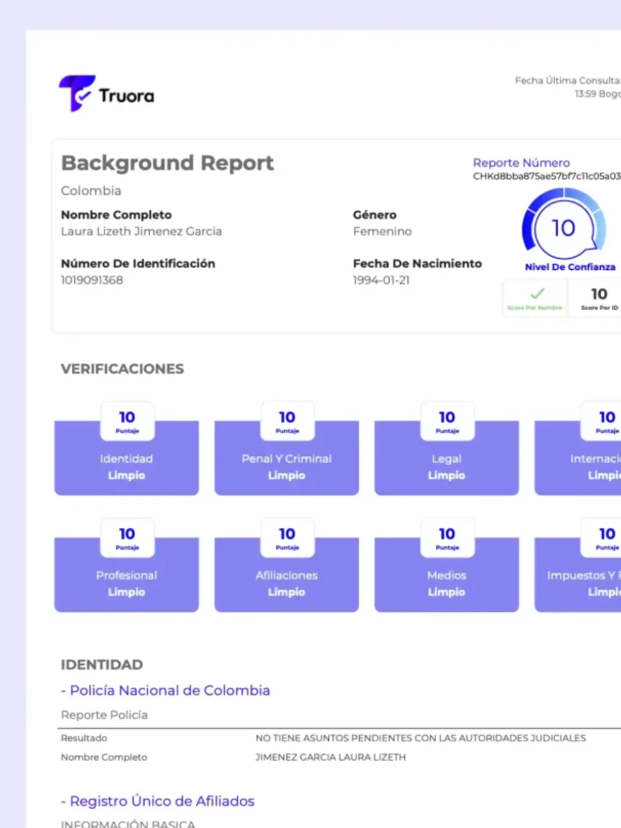Open the Profesional verification card
This screenshot has height=828, width=621.
tap(127, 574)
